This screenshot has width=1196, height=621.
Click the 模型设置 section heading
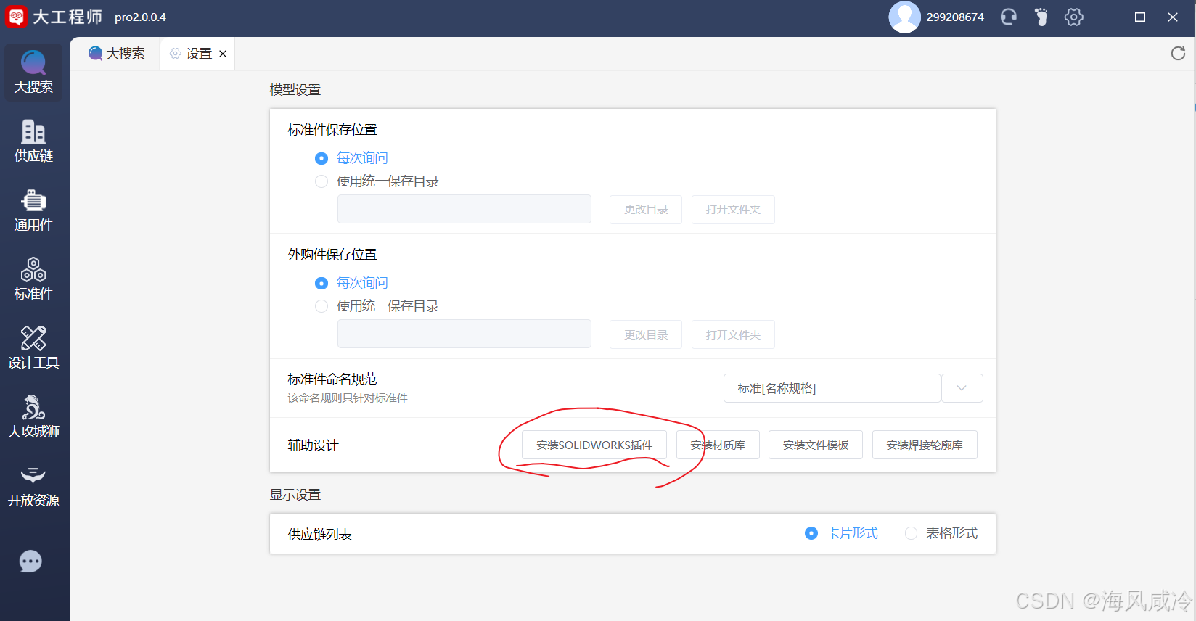295,90
